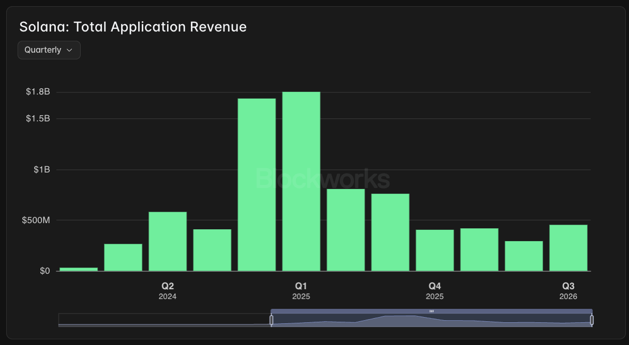The height and width of the screenshot is (345, 629).
Task: Click the "Q4 2025" x-axis label
Action: [435, 291]
